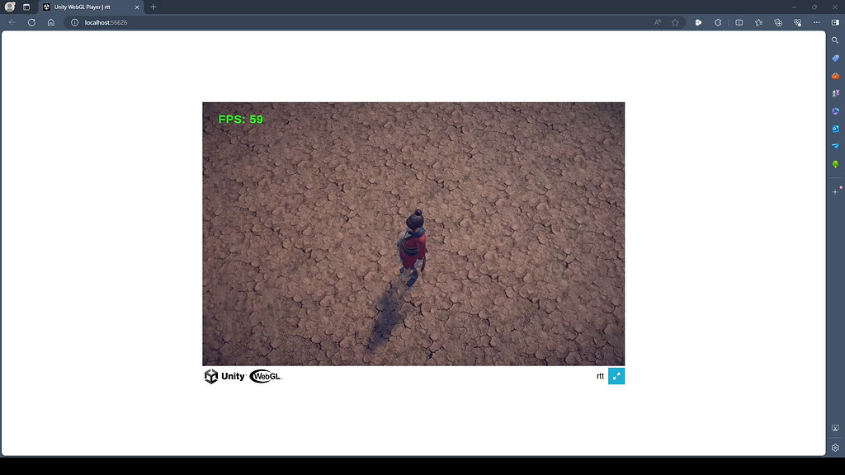Reload the page with the refresh button
Image resolution: width=845 pixels, height=475 pixels.
pos(31,22)
